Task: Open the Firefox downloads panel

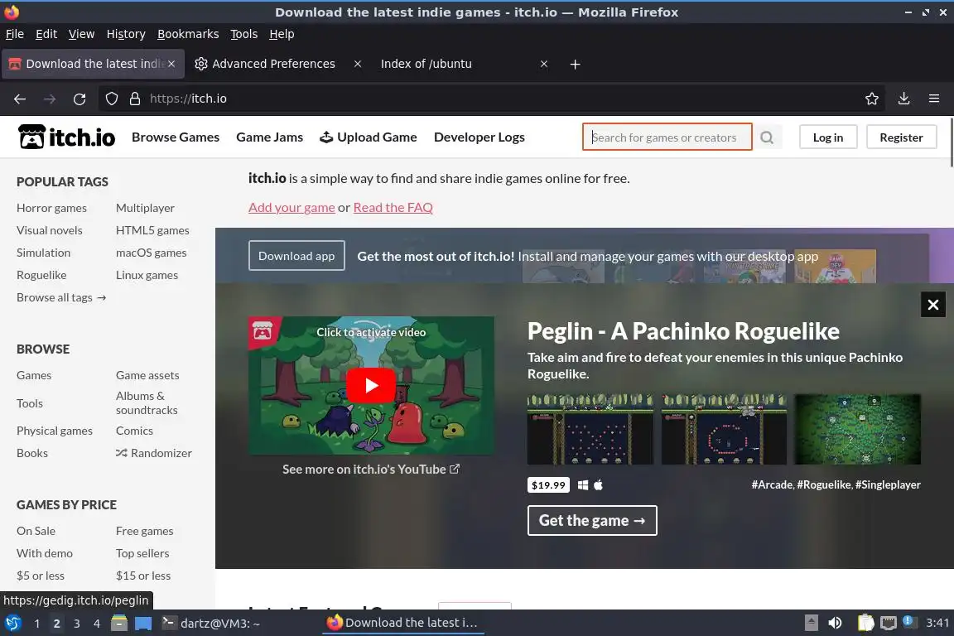Action: coord(904,99)
